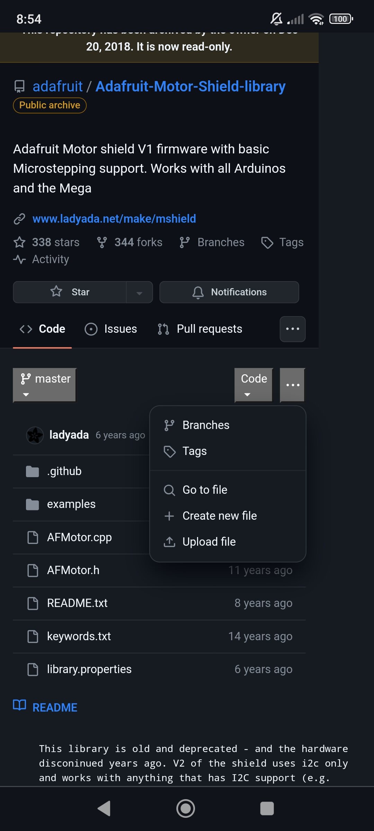Image resolution: width=374 pixels, height=831 pixels.
Task: Go to the adafruit owner page
Action: [x=57, y=87]
